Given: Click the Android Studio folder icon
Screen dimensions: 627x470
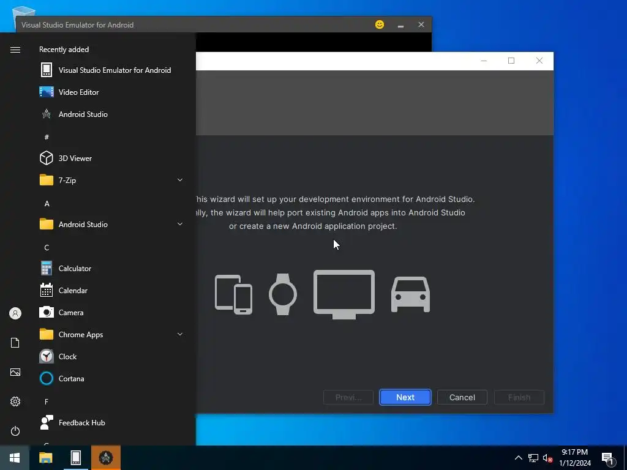Looking at the screenshot, I should pos(47,224).
